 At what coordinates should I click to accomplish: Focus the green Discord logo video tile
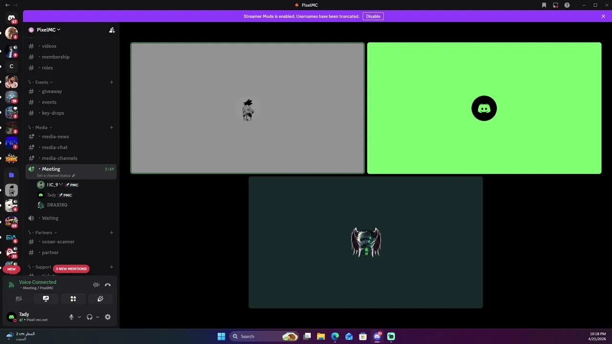484,108
